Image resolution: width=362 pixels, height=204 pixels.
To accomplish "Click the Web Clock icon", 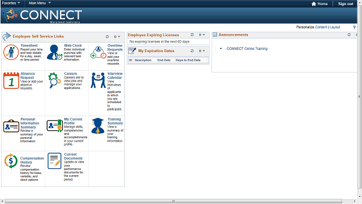I will [x=54, y=52].
